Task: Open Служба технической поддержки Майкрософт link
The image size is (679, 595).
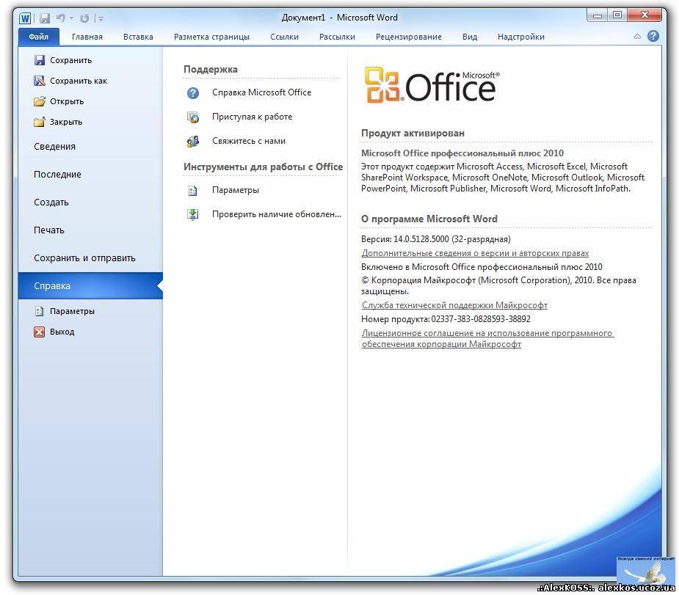Action: pyautogui.click(x=454, y=305)
